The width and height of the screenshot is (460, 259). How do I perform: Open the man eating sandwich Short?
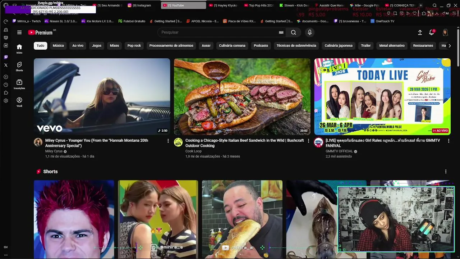point(242,219)
